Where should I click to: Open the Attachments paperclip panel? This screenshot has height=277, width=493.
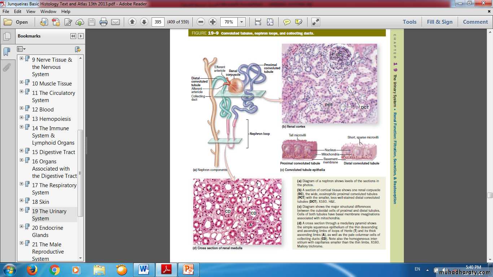click(7, 67)
